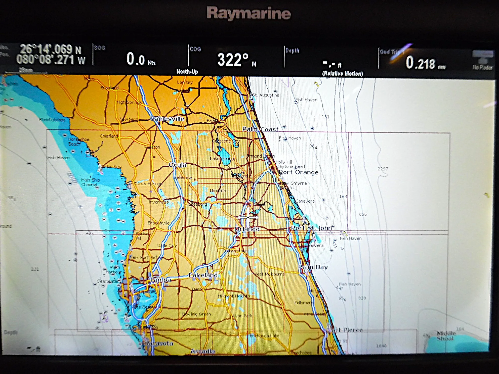The width and height of the screenshot is (499, 374).
Task: Tap the Avon Park label
Action: tap(242, 316)
